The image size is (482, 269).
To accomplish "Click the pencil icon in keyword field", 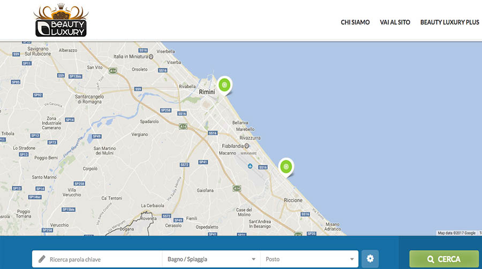I will point(42,259).
